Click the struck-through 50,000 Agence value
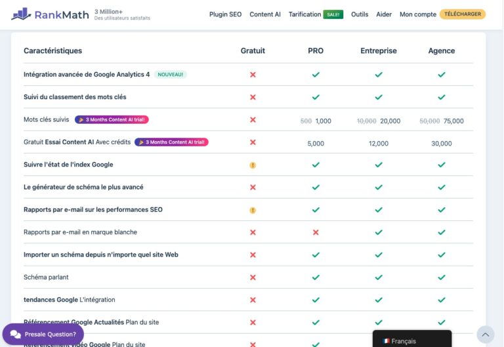 coord(430,121)
